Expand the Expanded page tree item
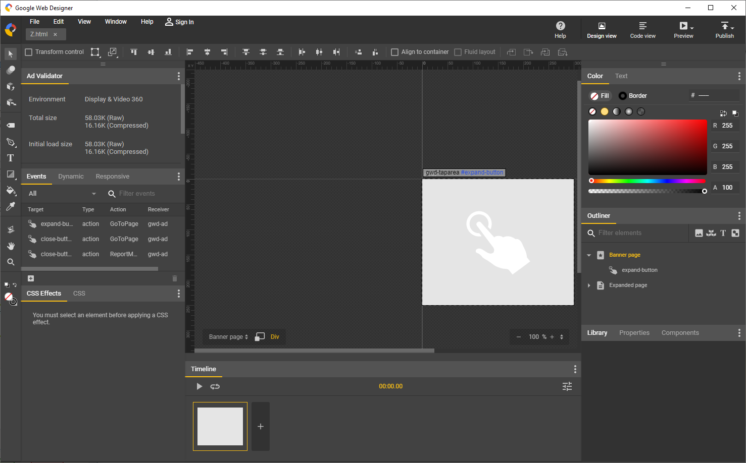746x463 pixels. (589, 285)
